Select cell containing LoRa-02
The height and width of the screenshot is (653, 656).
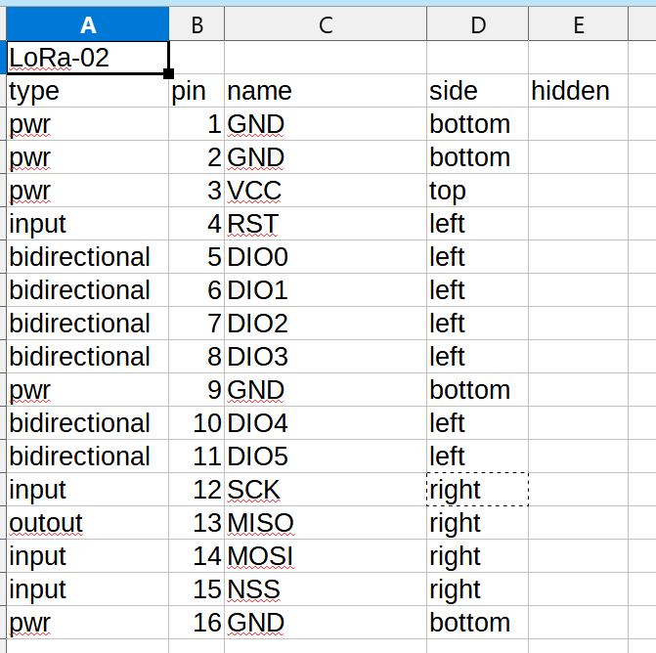point(87,58)
